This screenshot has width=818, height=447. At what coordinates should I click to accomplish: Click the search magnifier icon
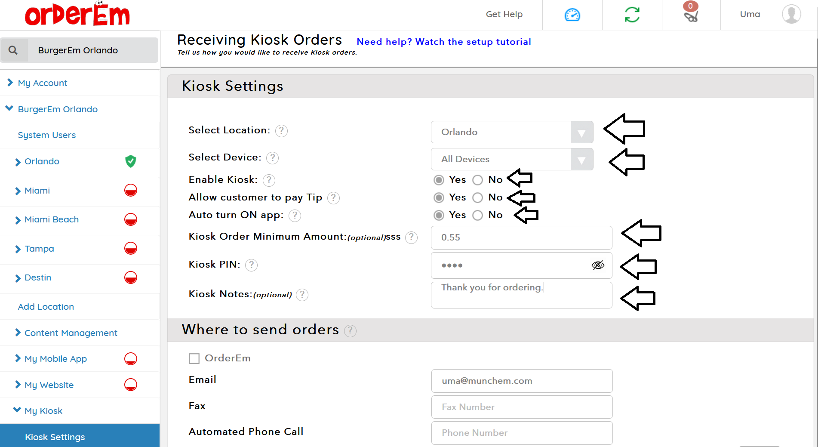tap(13, 50)
